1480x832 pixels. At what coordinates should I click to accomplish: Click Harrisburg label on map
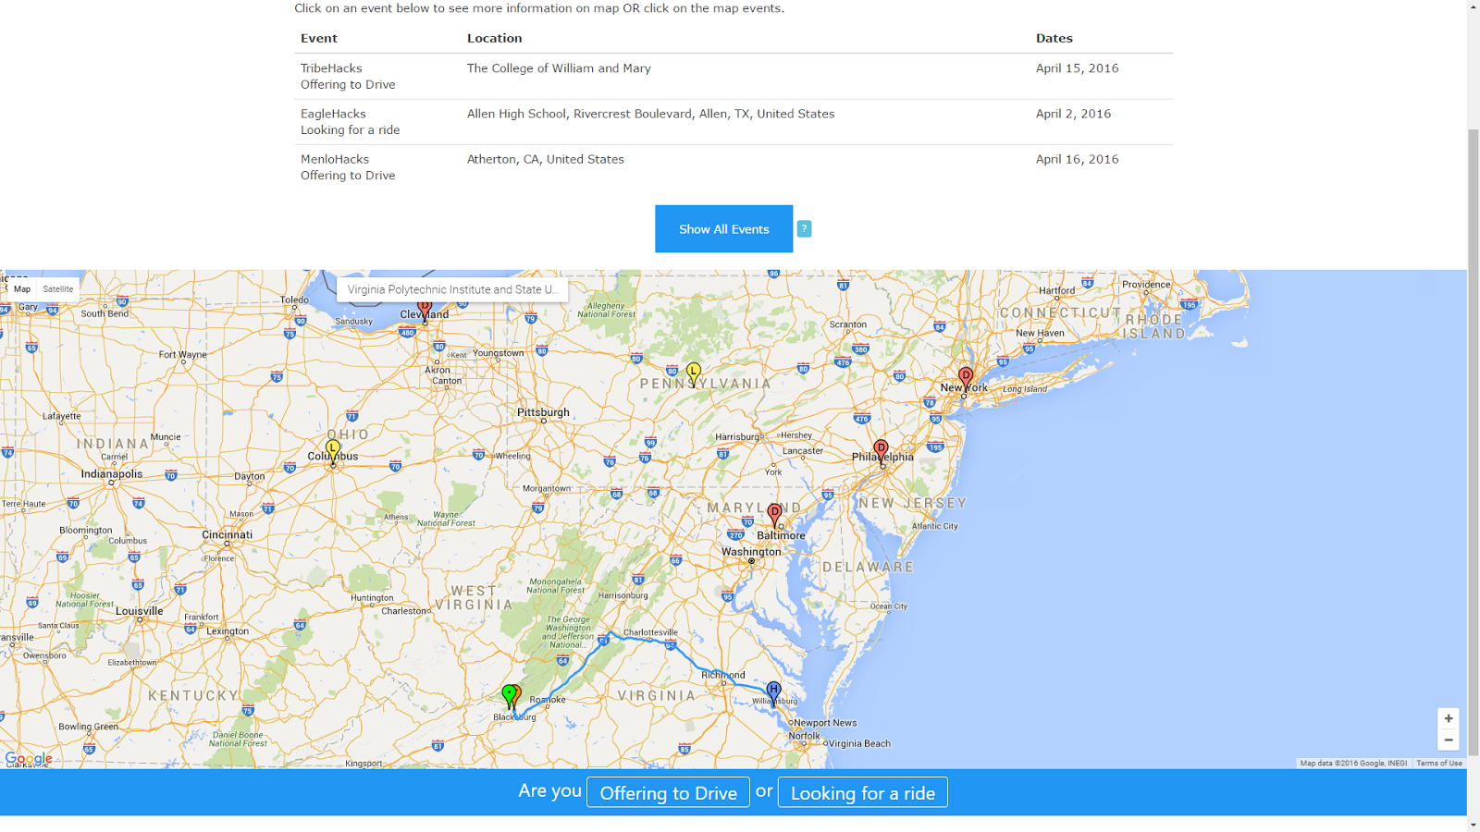click(x=737, y=436)
